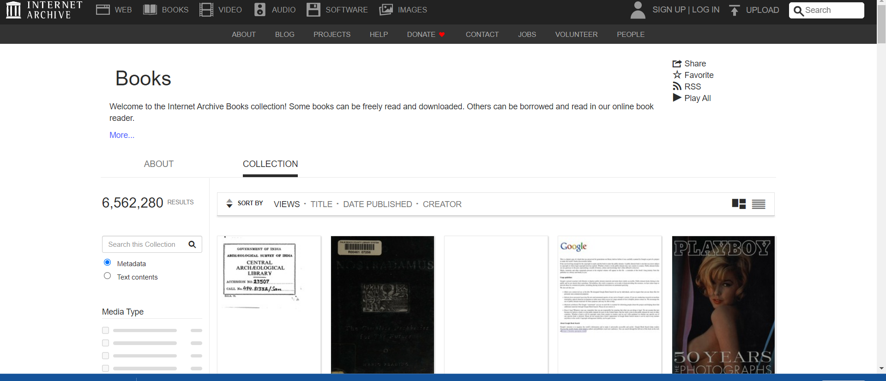Click the Media Type facet heading
Image resolution: width=886 pixels, height=381 pixels.
[x=123, y=312]
